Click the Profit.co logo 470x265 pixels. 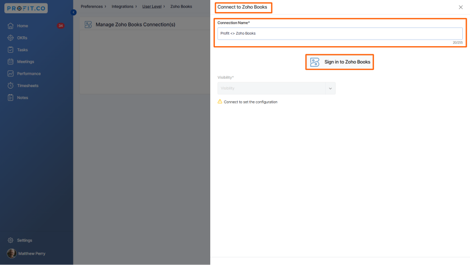[x=26, y=8]
